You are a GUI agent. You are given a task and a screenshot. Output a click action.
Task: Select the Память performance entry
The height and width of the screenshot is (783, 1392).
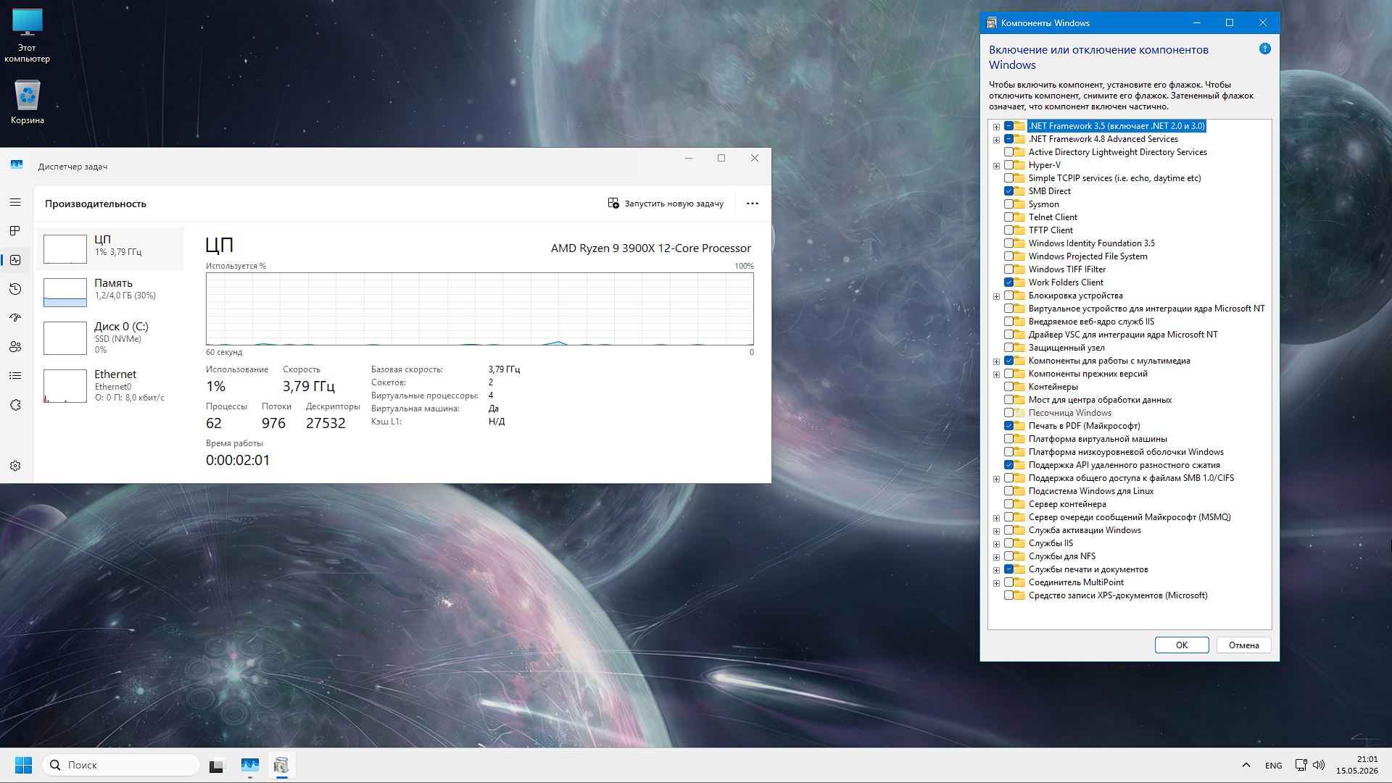[110, 292]
